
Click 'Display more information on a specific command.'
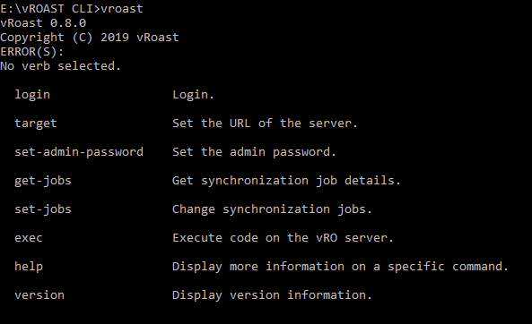coord(340,267)
